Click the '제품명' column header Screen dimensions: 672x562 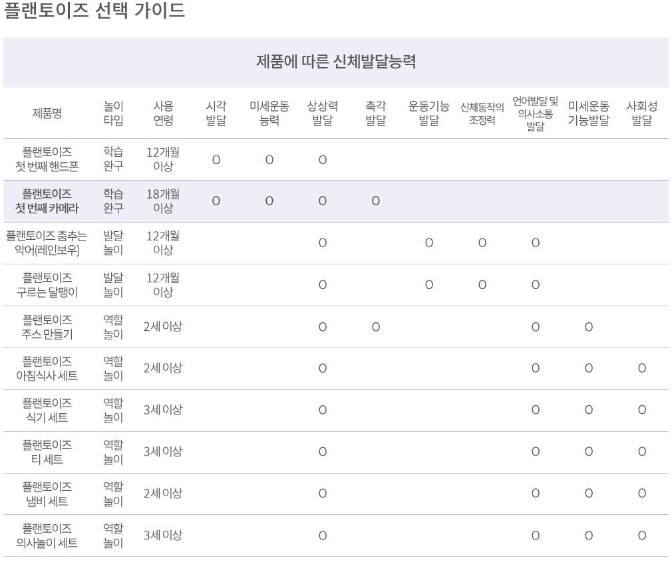click(47, 113)
